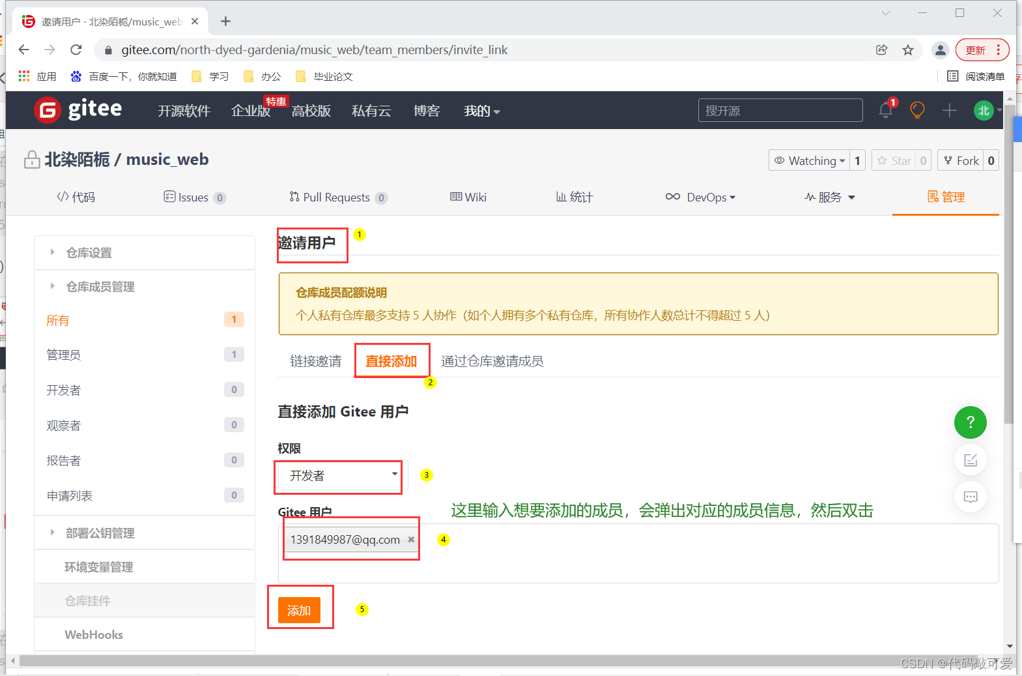Open 开源软件 in navbar
1022x676 pixels.
[x=184, y=111]
